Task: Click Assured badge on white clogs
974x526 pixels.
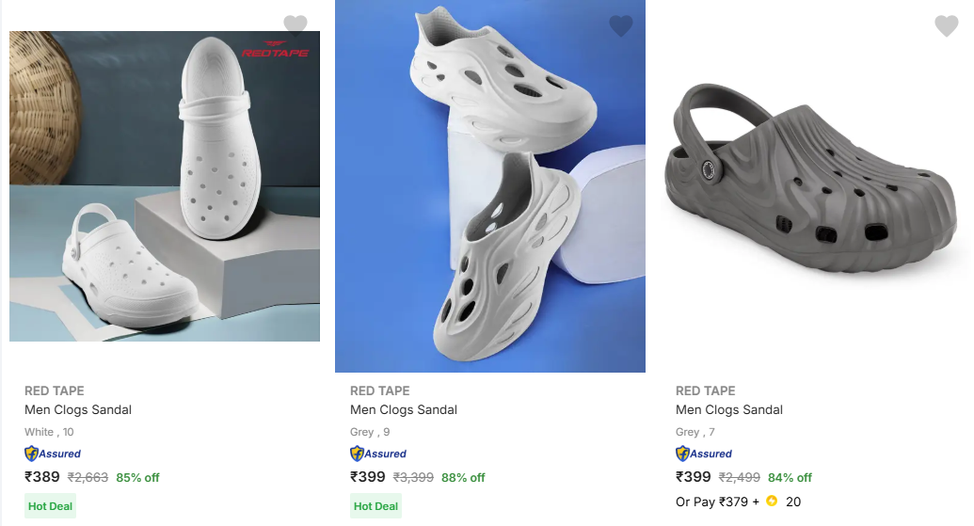Action: tap(53, 454)
